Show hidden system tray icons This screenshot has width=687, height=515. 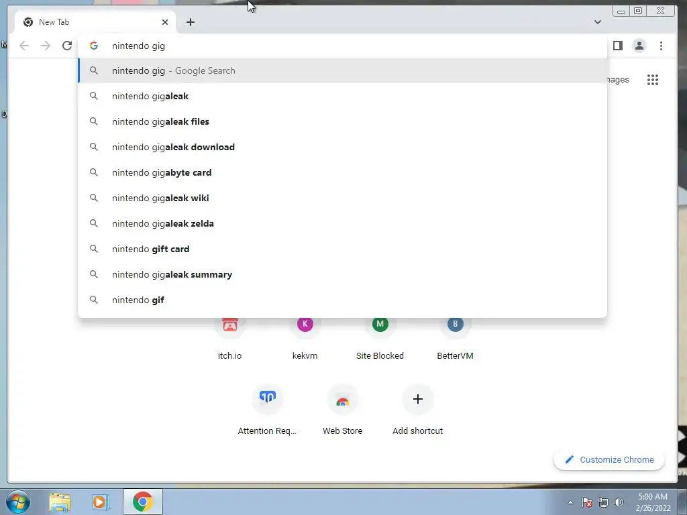(570, 502)
